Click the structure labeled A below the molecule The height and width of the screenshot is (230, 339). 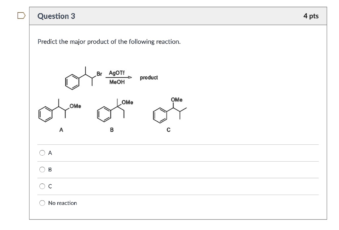[x=61, y=129]
